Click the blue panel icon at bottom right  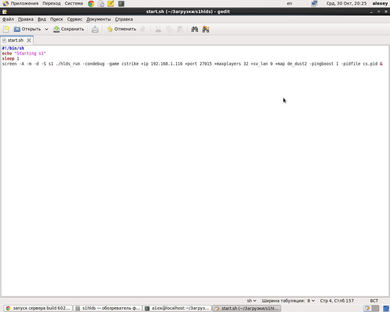coord(386,308)
